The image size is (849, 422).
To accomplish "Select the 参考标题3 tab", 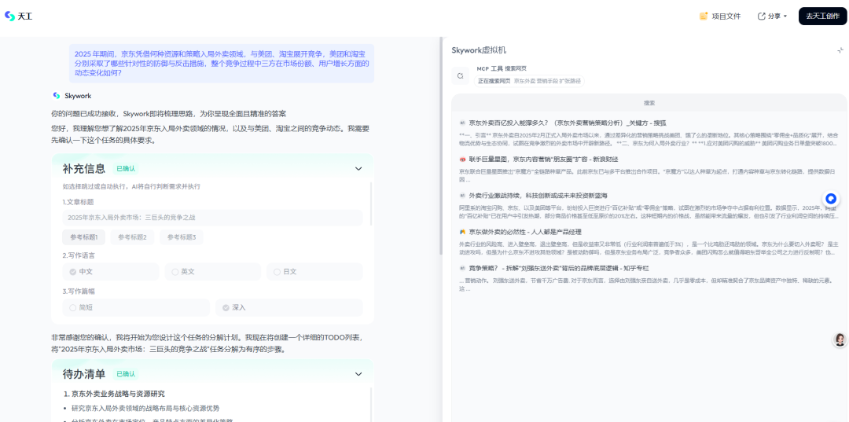I will click(x=182, y=237).
